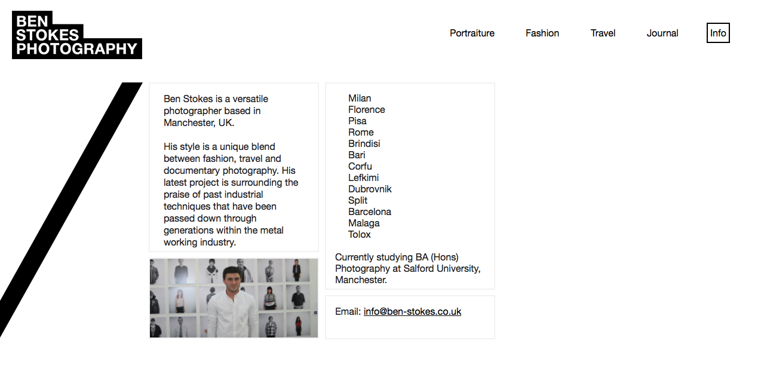The image size is (761, 365).
Task: Click the info@ben-stokes.co.uk email link
Action: (x=412, y=312)
